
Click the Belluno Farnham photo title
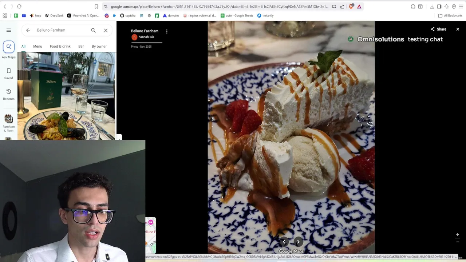(x=145, y=31)
